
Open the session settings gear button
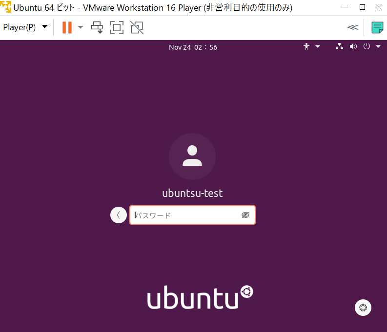363,308
